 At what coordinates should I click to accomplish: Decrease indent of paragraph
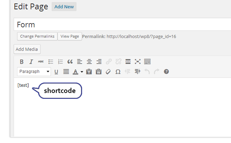click(127, 72)
